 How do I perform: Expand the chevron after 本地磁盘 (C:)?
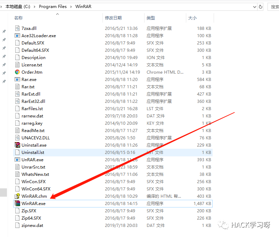[34, 7]
